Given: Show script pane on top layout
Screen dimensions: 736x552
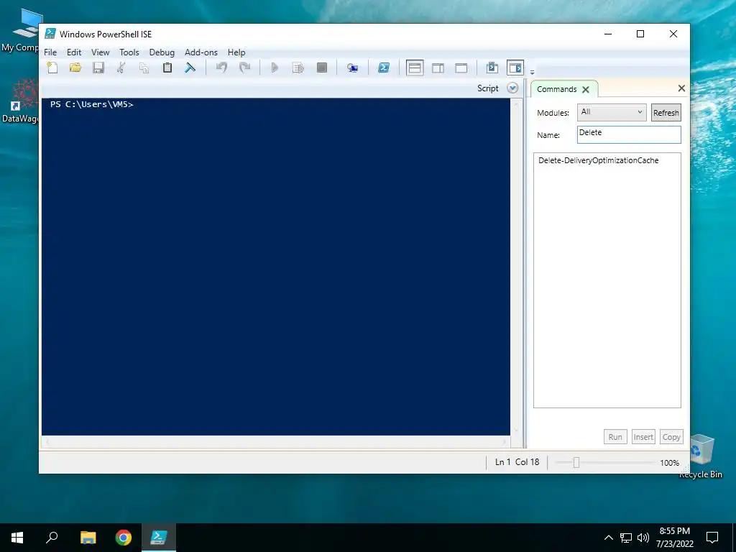Looking at the screenshot, I should [x=415, y=68].
